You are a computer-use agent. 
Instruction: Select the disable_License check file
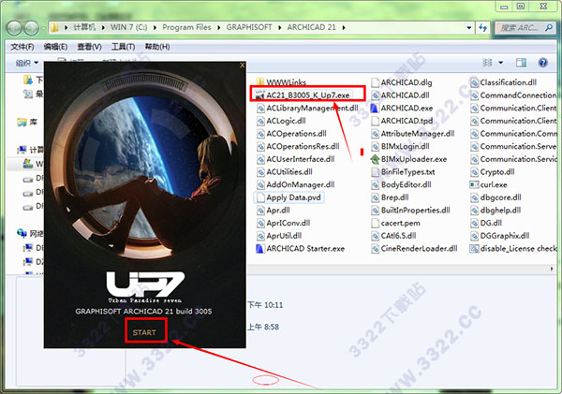coord(513,249)
